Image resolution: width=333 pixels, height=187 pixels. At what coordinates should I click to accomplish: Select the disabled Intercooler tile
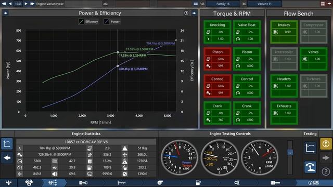tap(284, 59)
